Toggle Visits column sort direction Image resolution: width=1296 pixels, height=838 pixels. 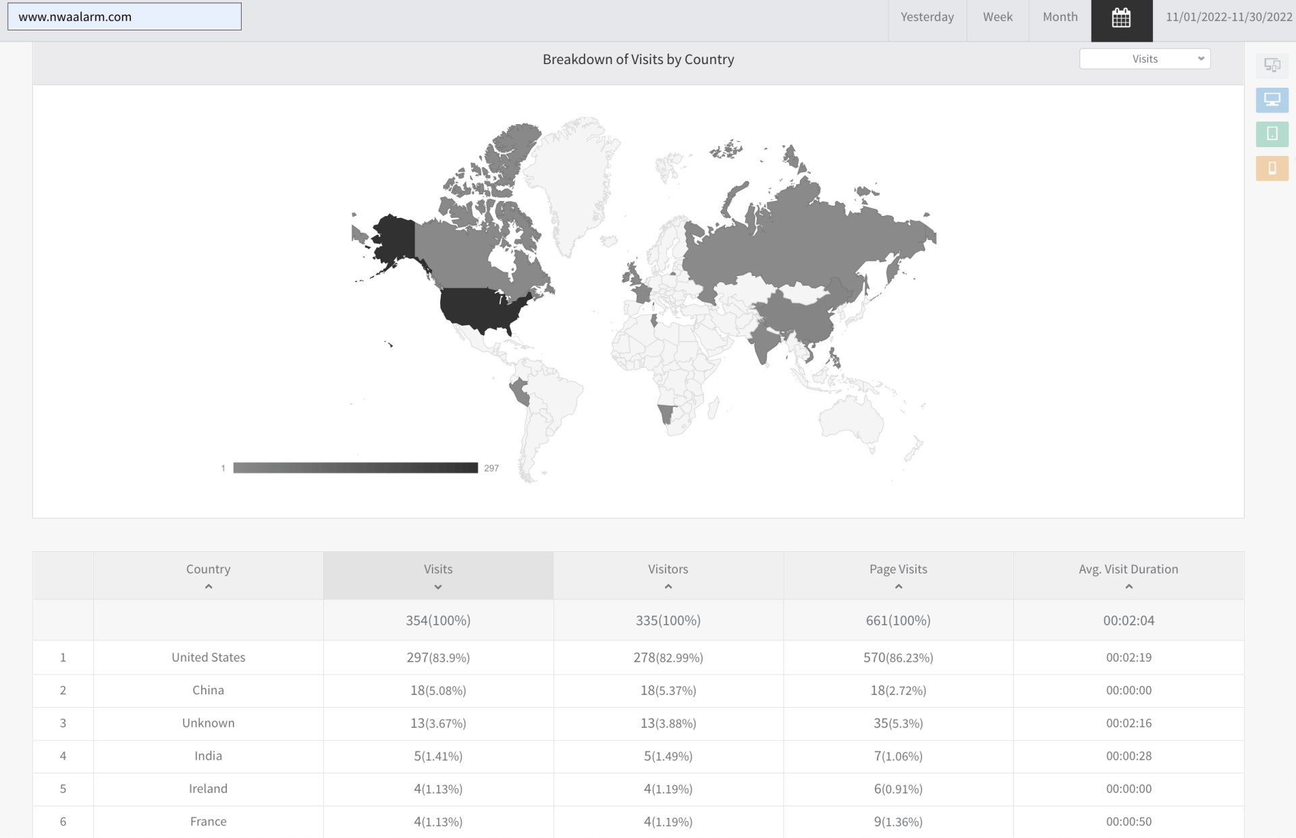(438, 587)
